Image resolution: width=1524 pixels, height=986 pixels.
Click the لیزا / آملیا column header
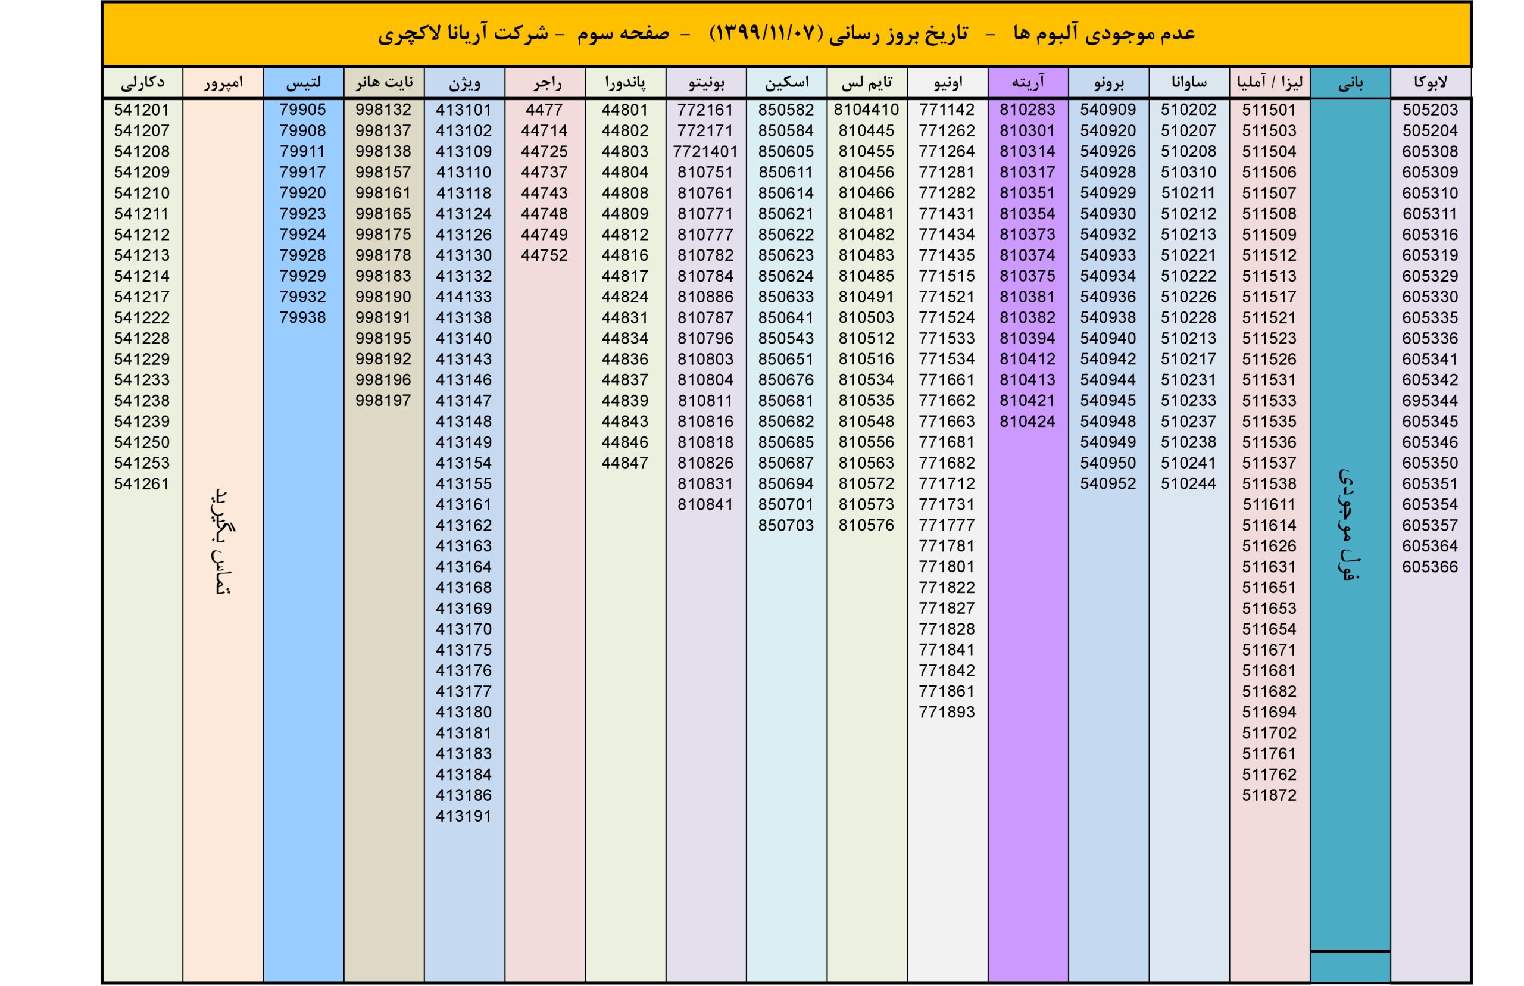pyautogui.click(x=1269, y=83)
